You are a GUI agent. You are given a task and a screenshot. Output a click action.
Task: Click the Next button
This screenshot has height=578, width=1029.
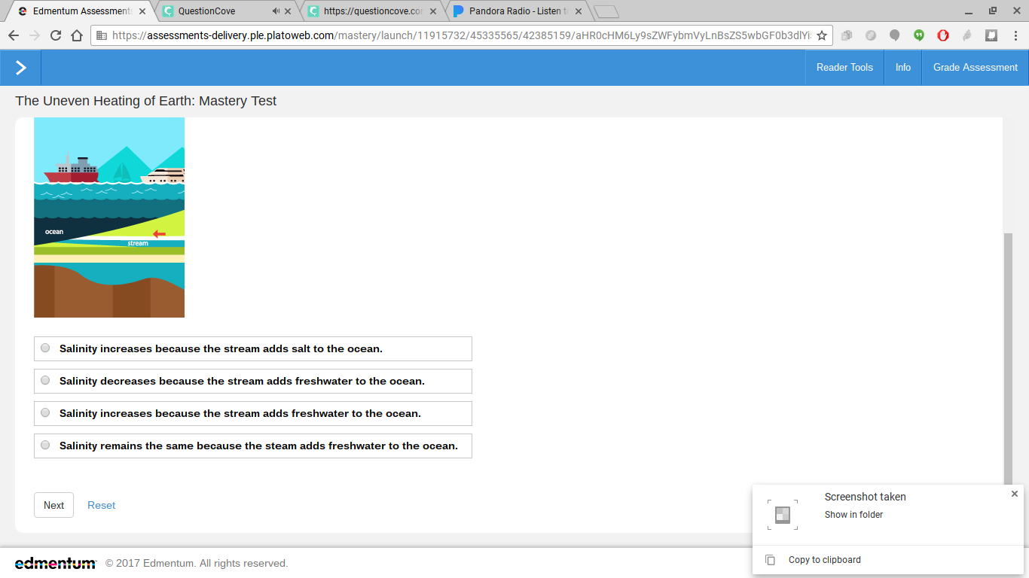(x=53, y=505)
